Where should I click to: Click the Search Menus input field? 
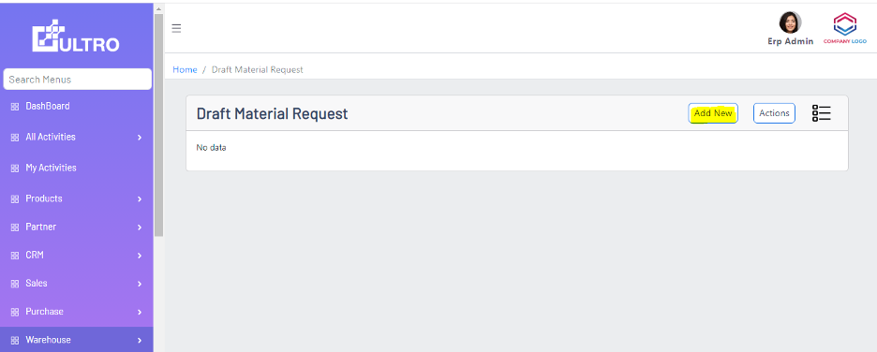[77, 80]
